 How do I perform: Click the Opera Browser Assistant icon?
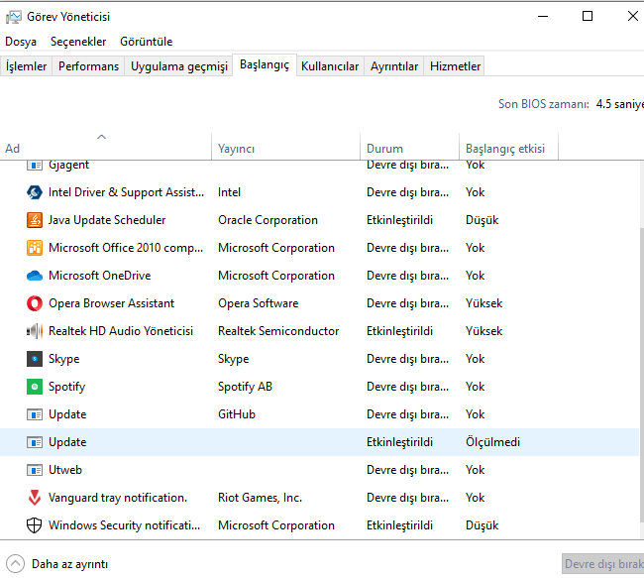[35, 303]
